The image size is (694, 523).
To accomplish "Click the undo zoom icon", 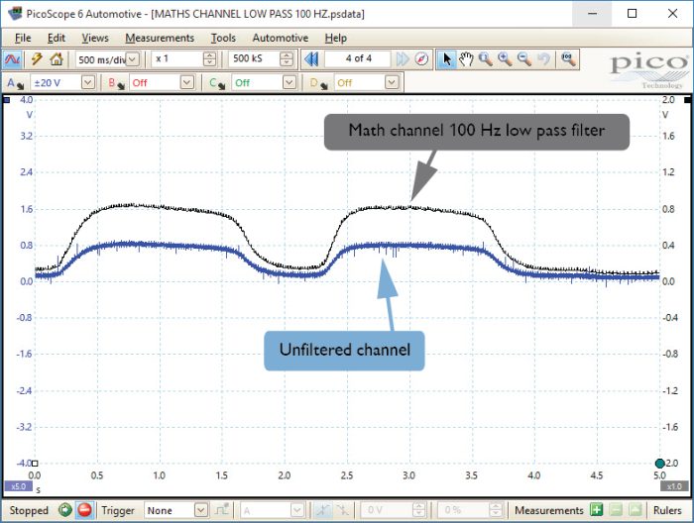I will coord(543,58).
